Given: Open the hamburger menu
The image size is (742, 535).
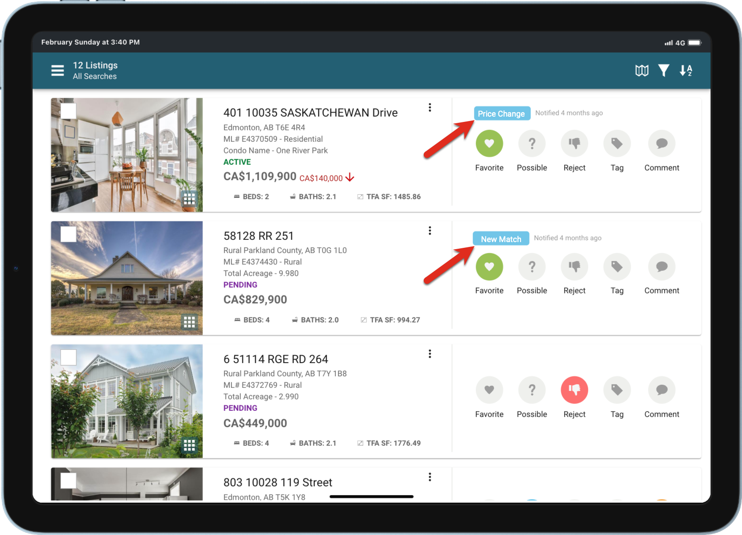Looking at the screenshot, I should [x=57, y=71].
